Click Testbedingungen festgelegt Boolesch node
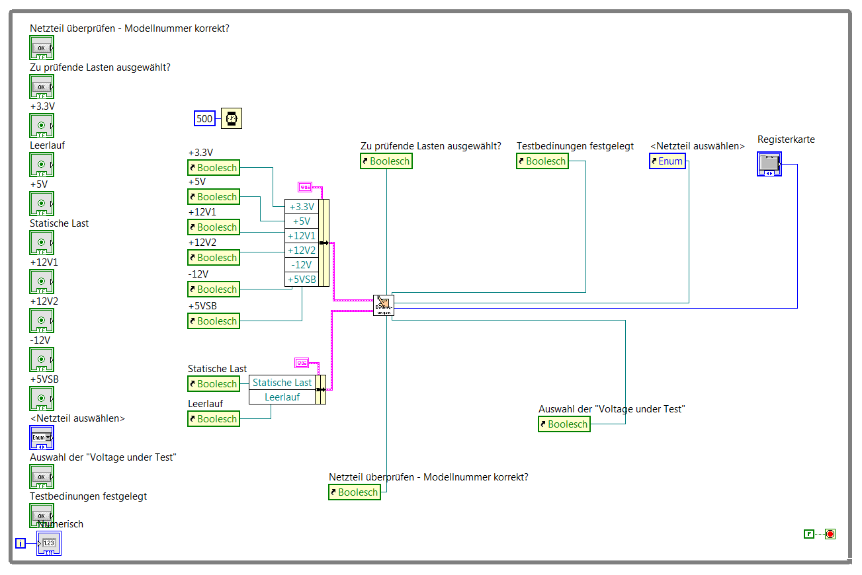Screen dimensions: 862x575 (542, 161)
